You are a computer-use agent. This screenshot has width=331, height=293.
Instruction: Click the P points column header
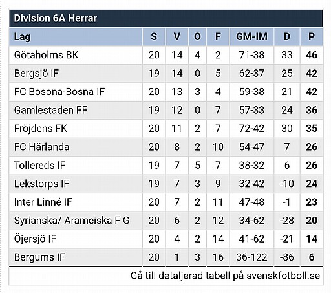click(x=312, y=37)
